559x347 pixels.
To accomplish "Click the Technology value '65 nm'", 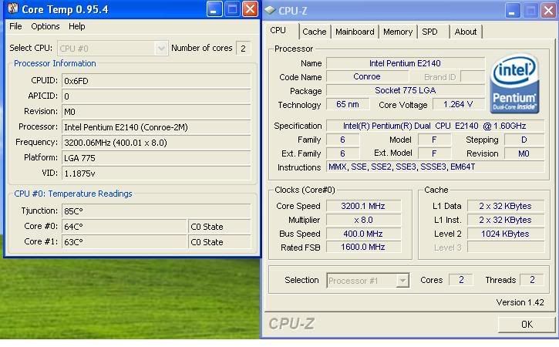I will tap(348, 105).
